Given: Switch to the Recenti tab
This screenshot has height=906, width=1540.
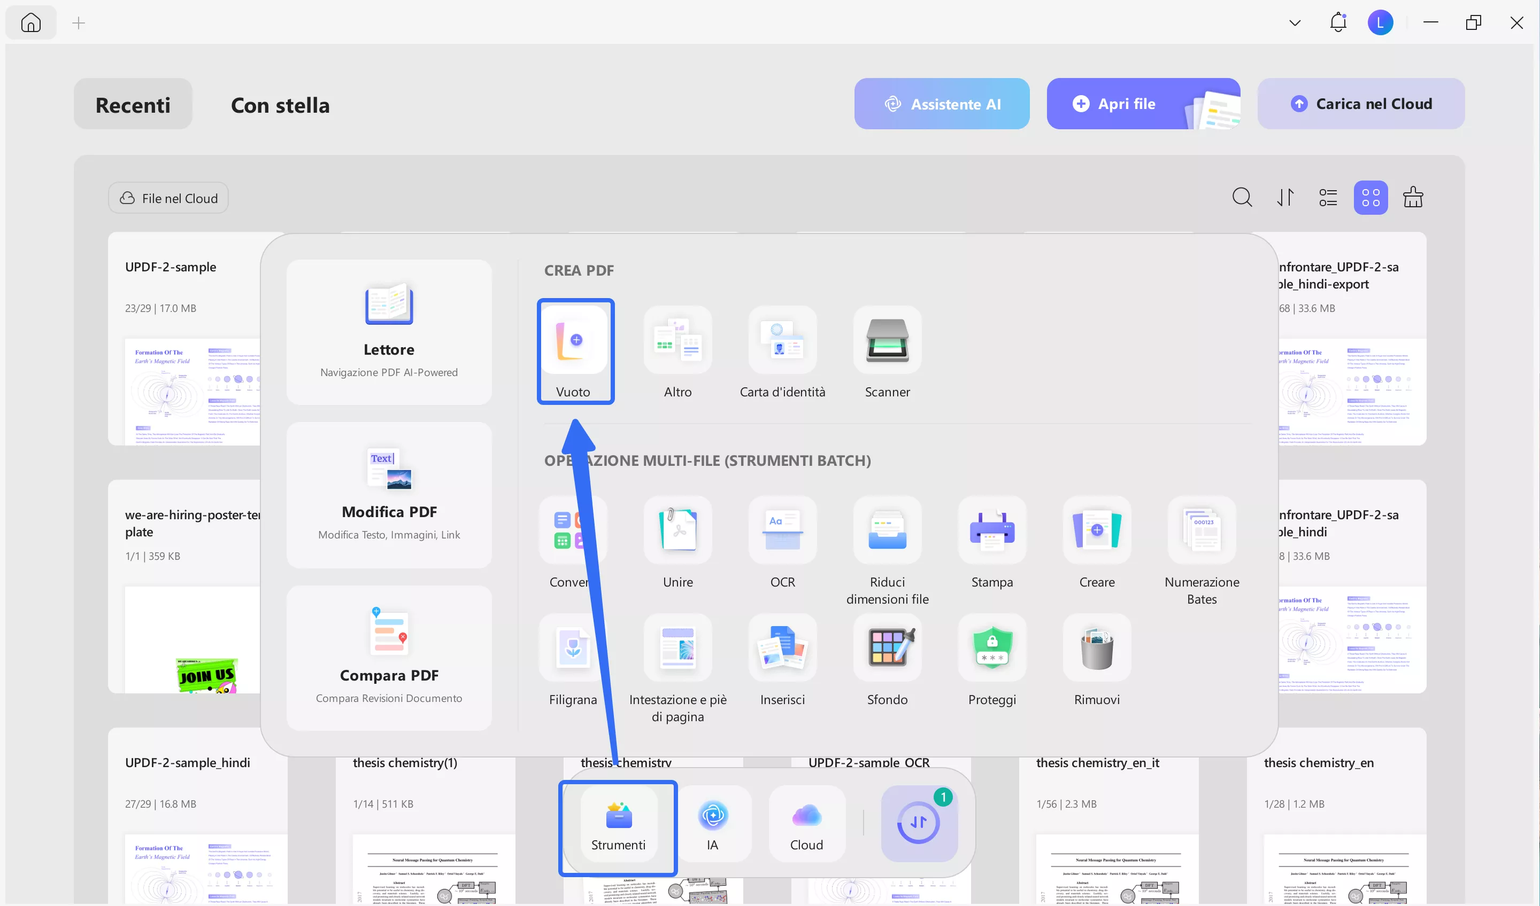Looking at the screenshot, I should click(133, 104).
